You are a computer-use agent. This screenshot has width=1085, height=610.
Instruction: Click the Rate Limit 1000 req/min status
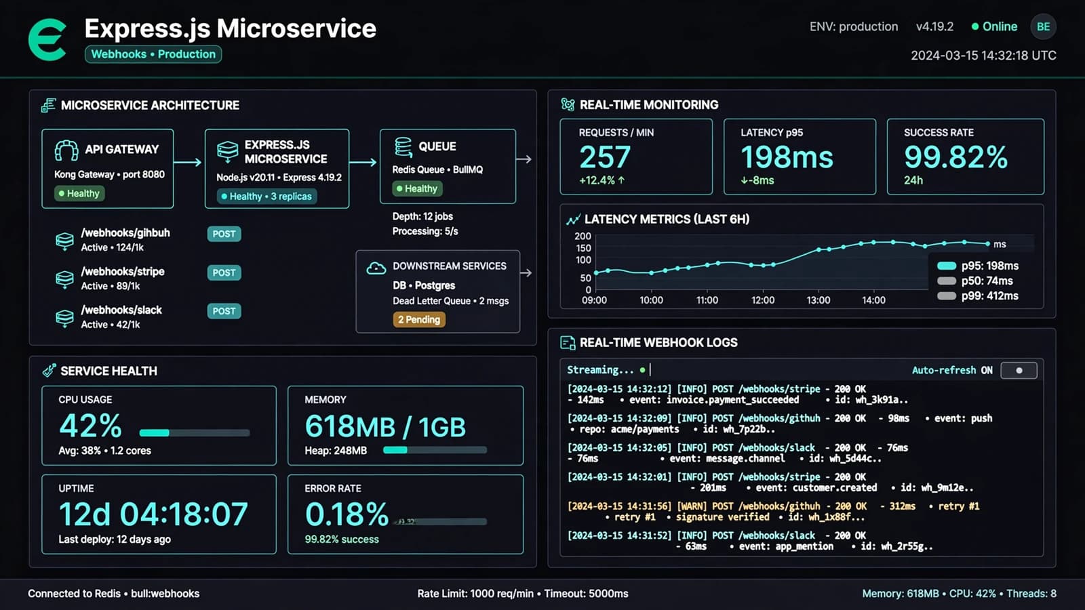[x=476, y=594]
